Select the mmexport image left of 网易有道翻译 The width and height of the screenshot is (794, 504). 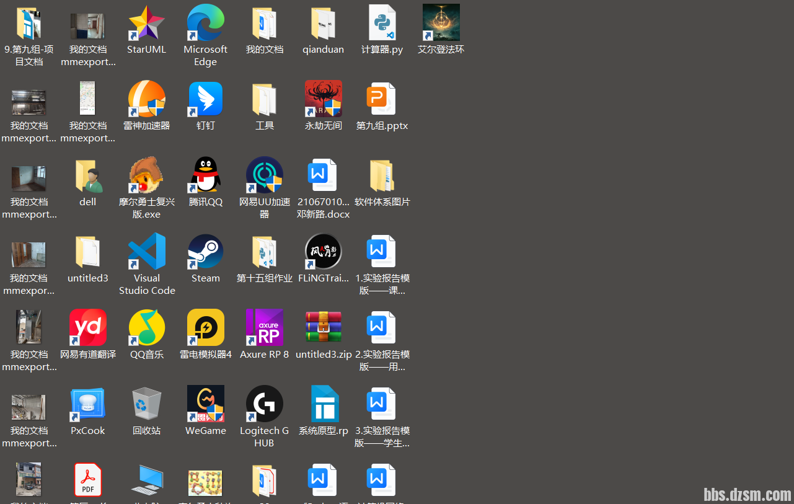coord(29,328)
